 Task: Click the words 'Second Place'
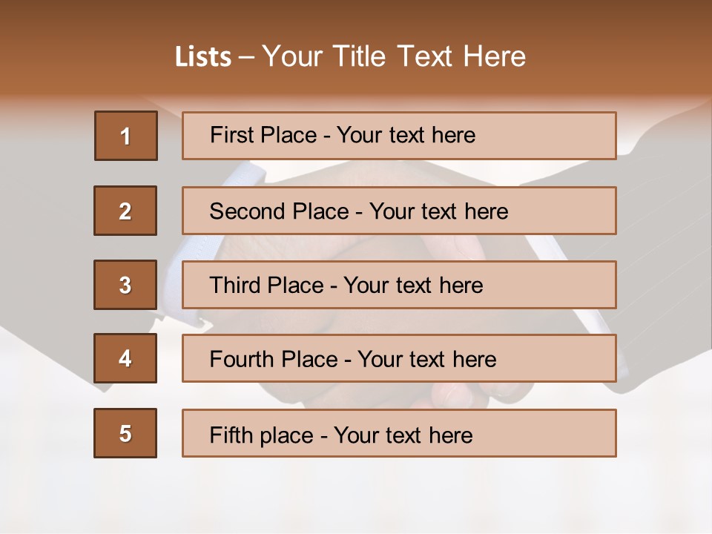[278, 211]
